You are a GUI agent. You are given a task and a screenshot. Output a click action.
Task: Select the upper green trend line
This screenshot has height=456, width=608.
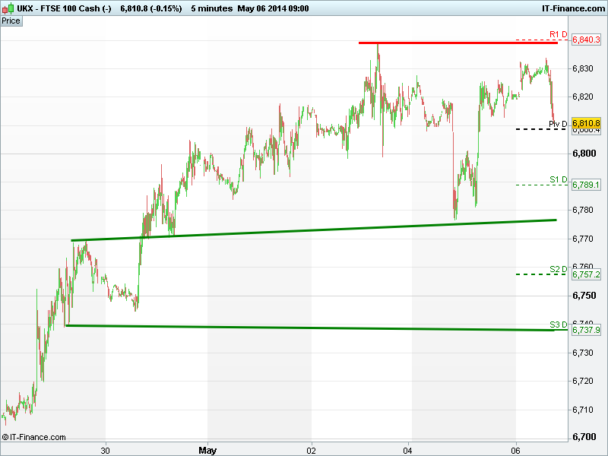click(304, 230)
